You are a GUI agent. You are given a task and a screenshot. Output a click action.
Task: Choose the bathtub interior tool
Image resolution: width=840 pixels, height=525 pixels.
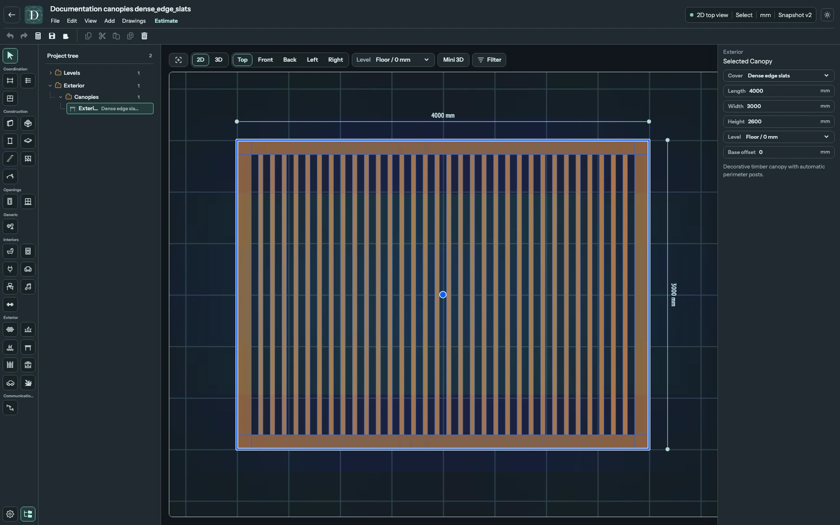pos(10,252)
